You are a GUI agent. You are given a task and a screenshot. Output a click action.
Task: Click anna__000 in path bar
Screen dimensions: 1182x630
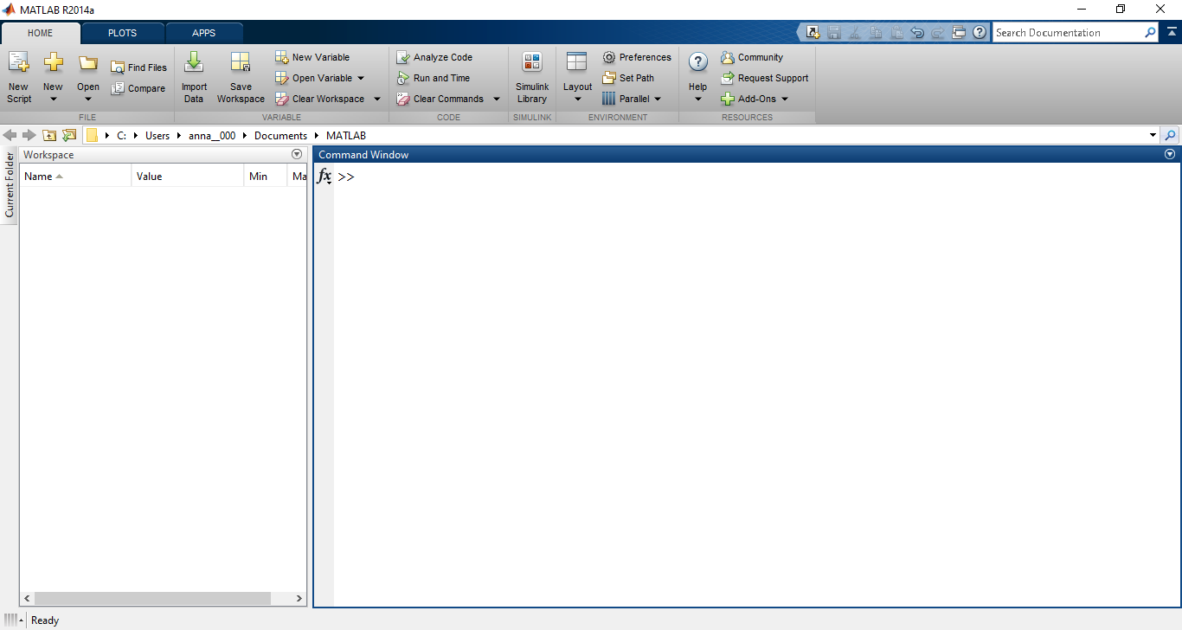212,136
